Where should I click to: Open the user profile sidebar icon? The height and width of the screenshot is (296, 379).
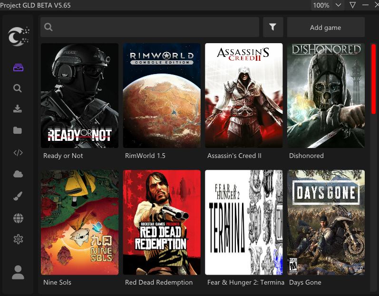18,272
